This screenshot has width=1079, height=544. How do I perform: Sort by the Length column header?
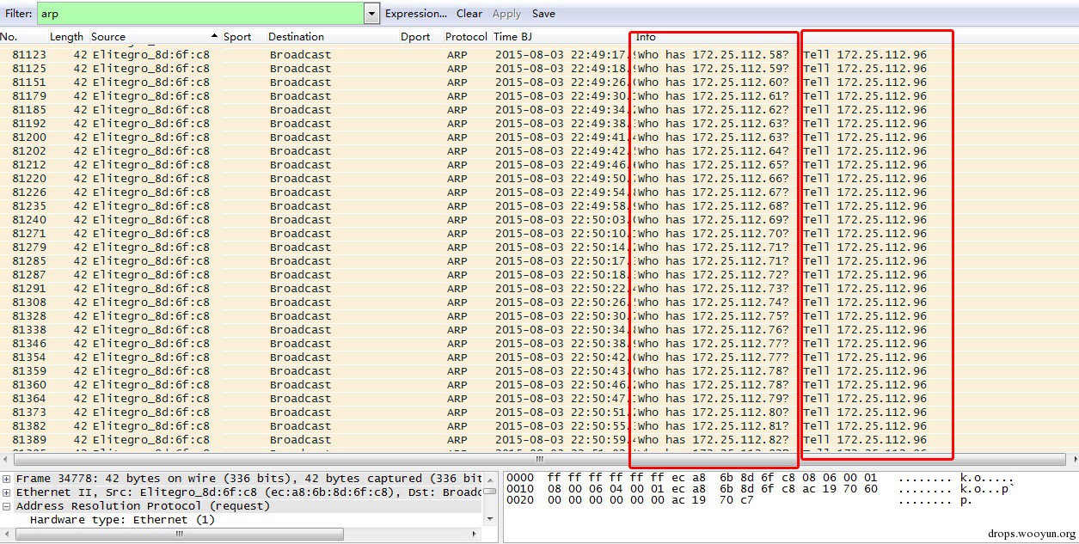(x=66, y=37)
